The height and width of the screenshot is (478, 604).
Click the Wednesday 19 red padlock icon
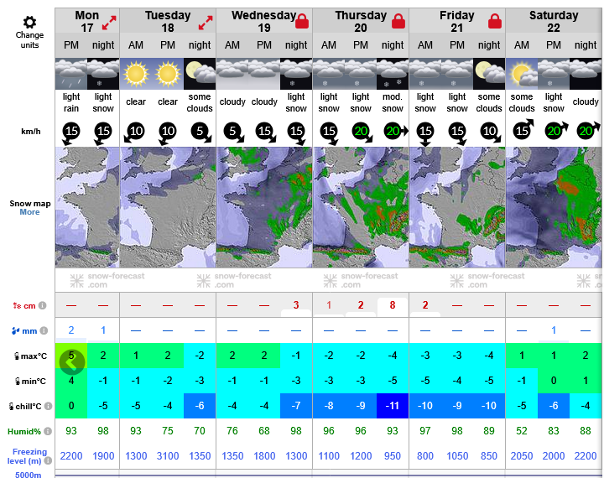[x=302, y=21]
